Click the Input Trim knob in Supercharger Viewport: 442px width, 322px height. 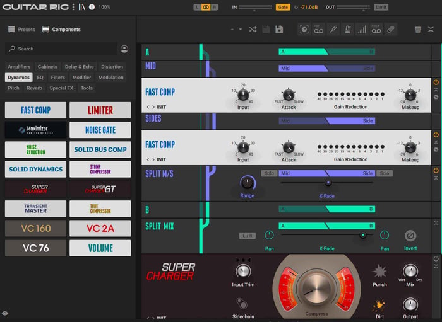[243, 271]
